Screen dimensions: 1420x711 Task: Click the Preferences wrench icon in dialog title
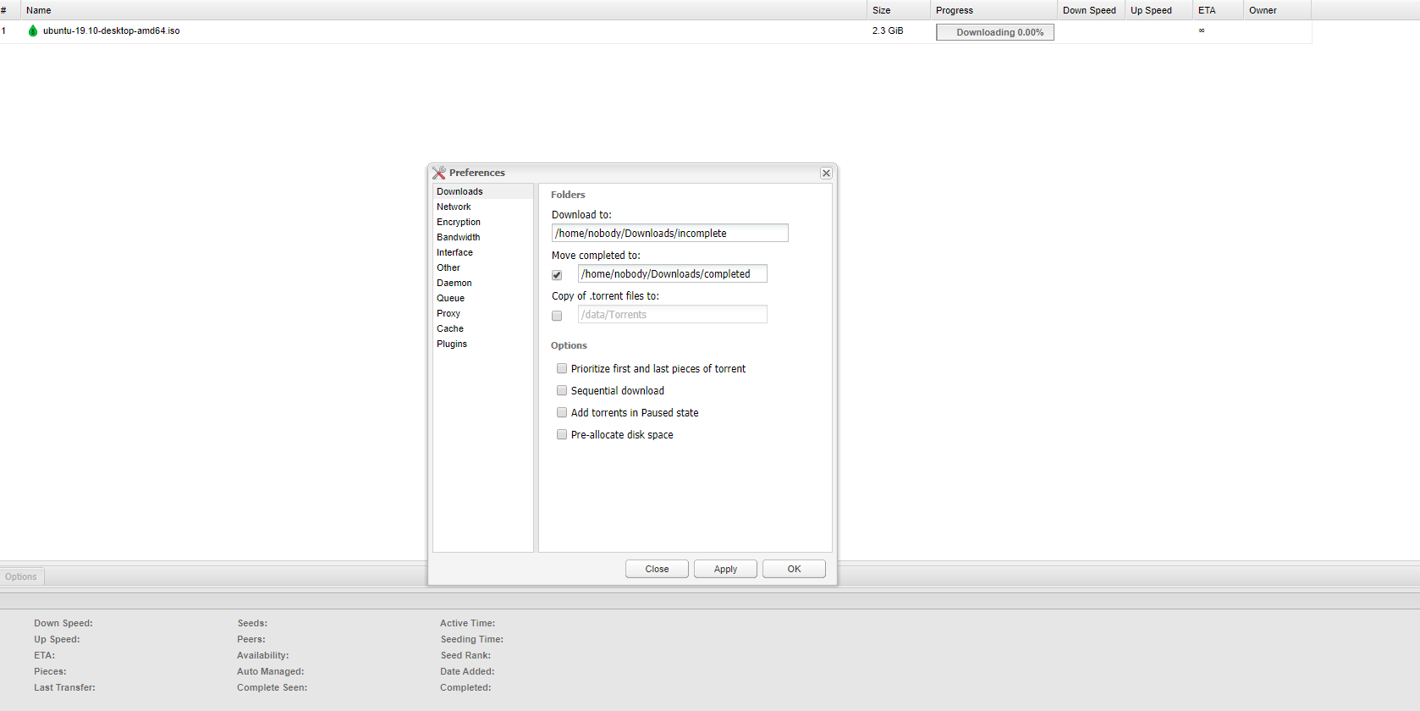click(x=438, y=173)
